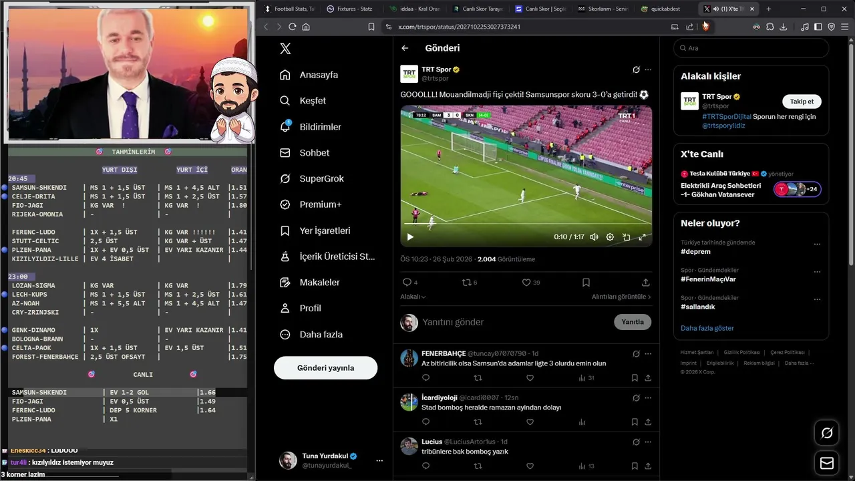Expand the Alakalı sort dropdown

pyautogui.click(x=413, y=297)
